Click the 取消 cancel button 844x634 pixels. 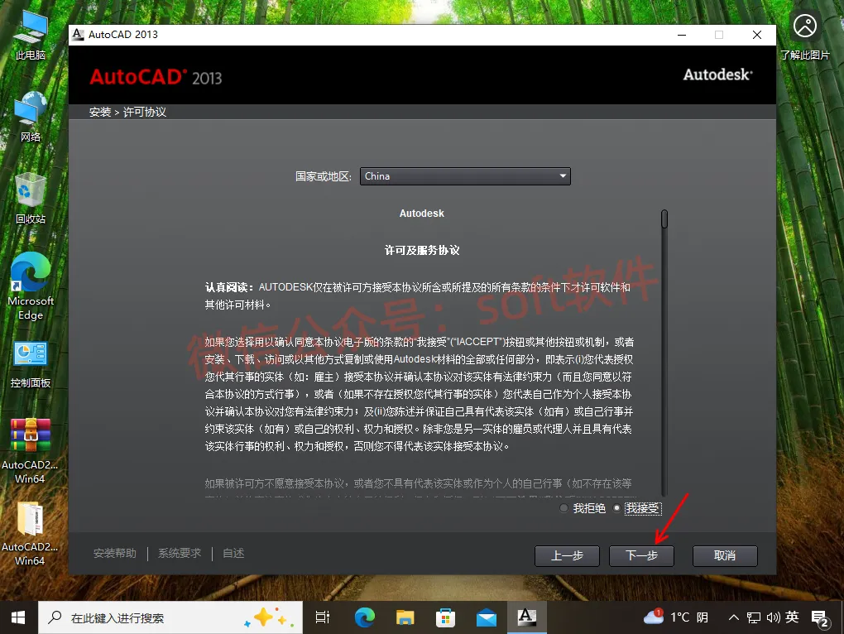[725, 556]
